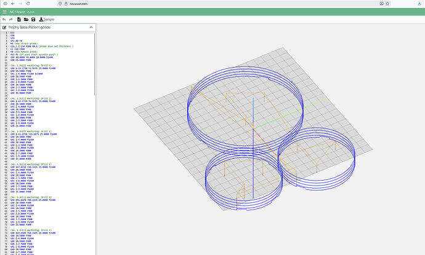Save the file with the floppy disk icon

pyautogui.click(x=34, y=19)
